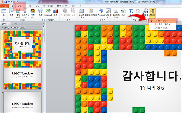
Task: Open the 애니메이션 animations tab
Action: pyautogui.click(x=48, y=6)
